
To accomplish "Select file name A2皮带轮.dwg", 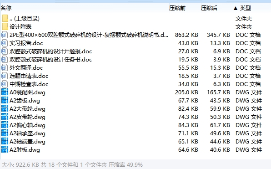I will click(x=27, y=117).
